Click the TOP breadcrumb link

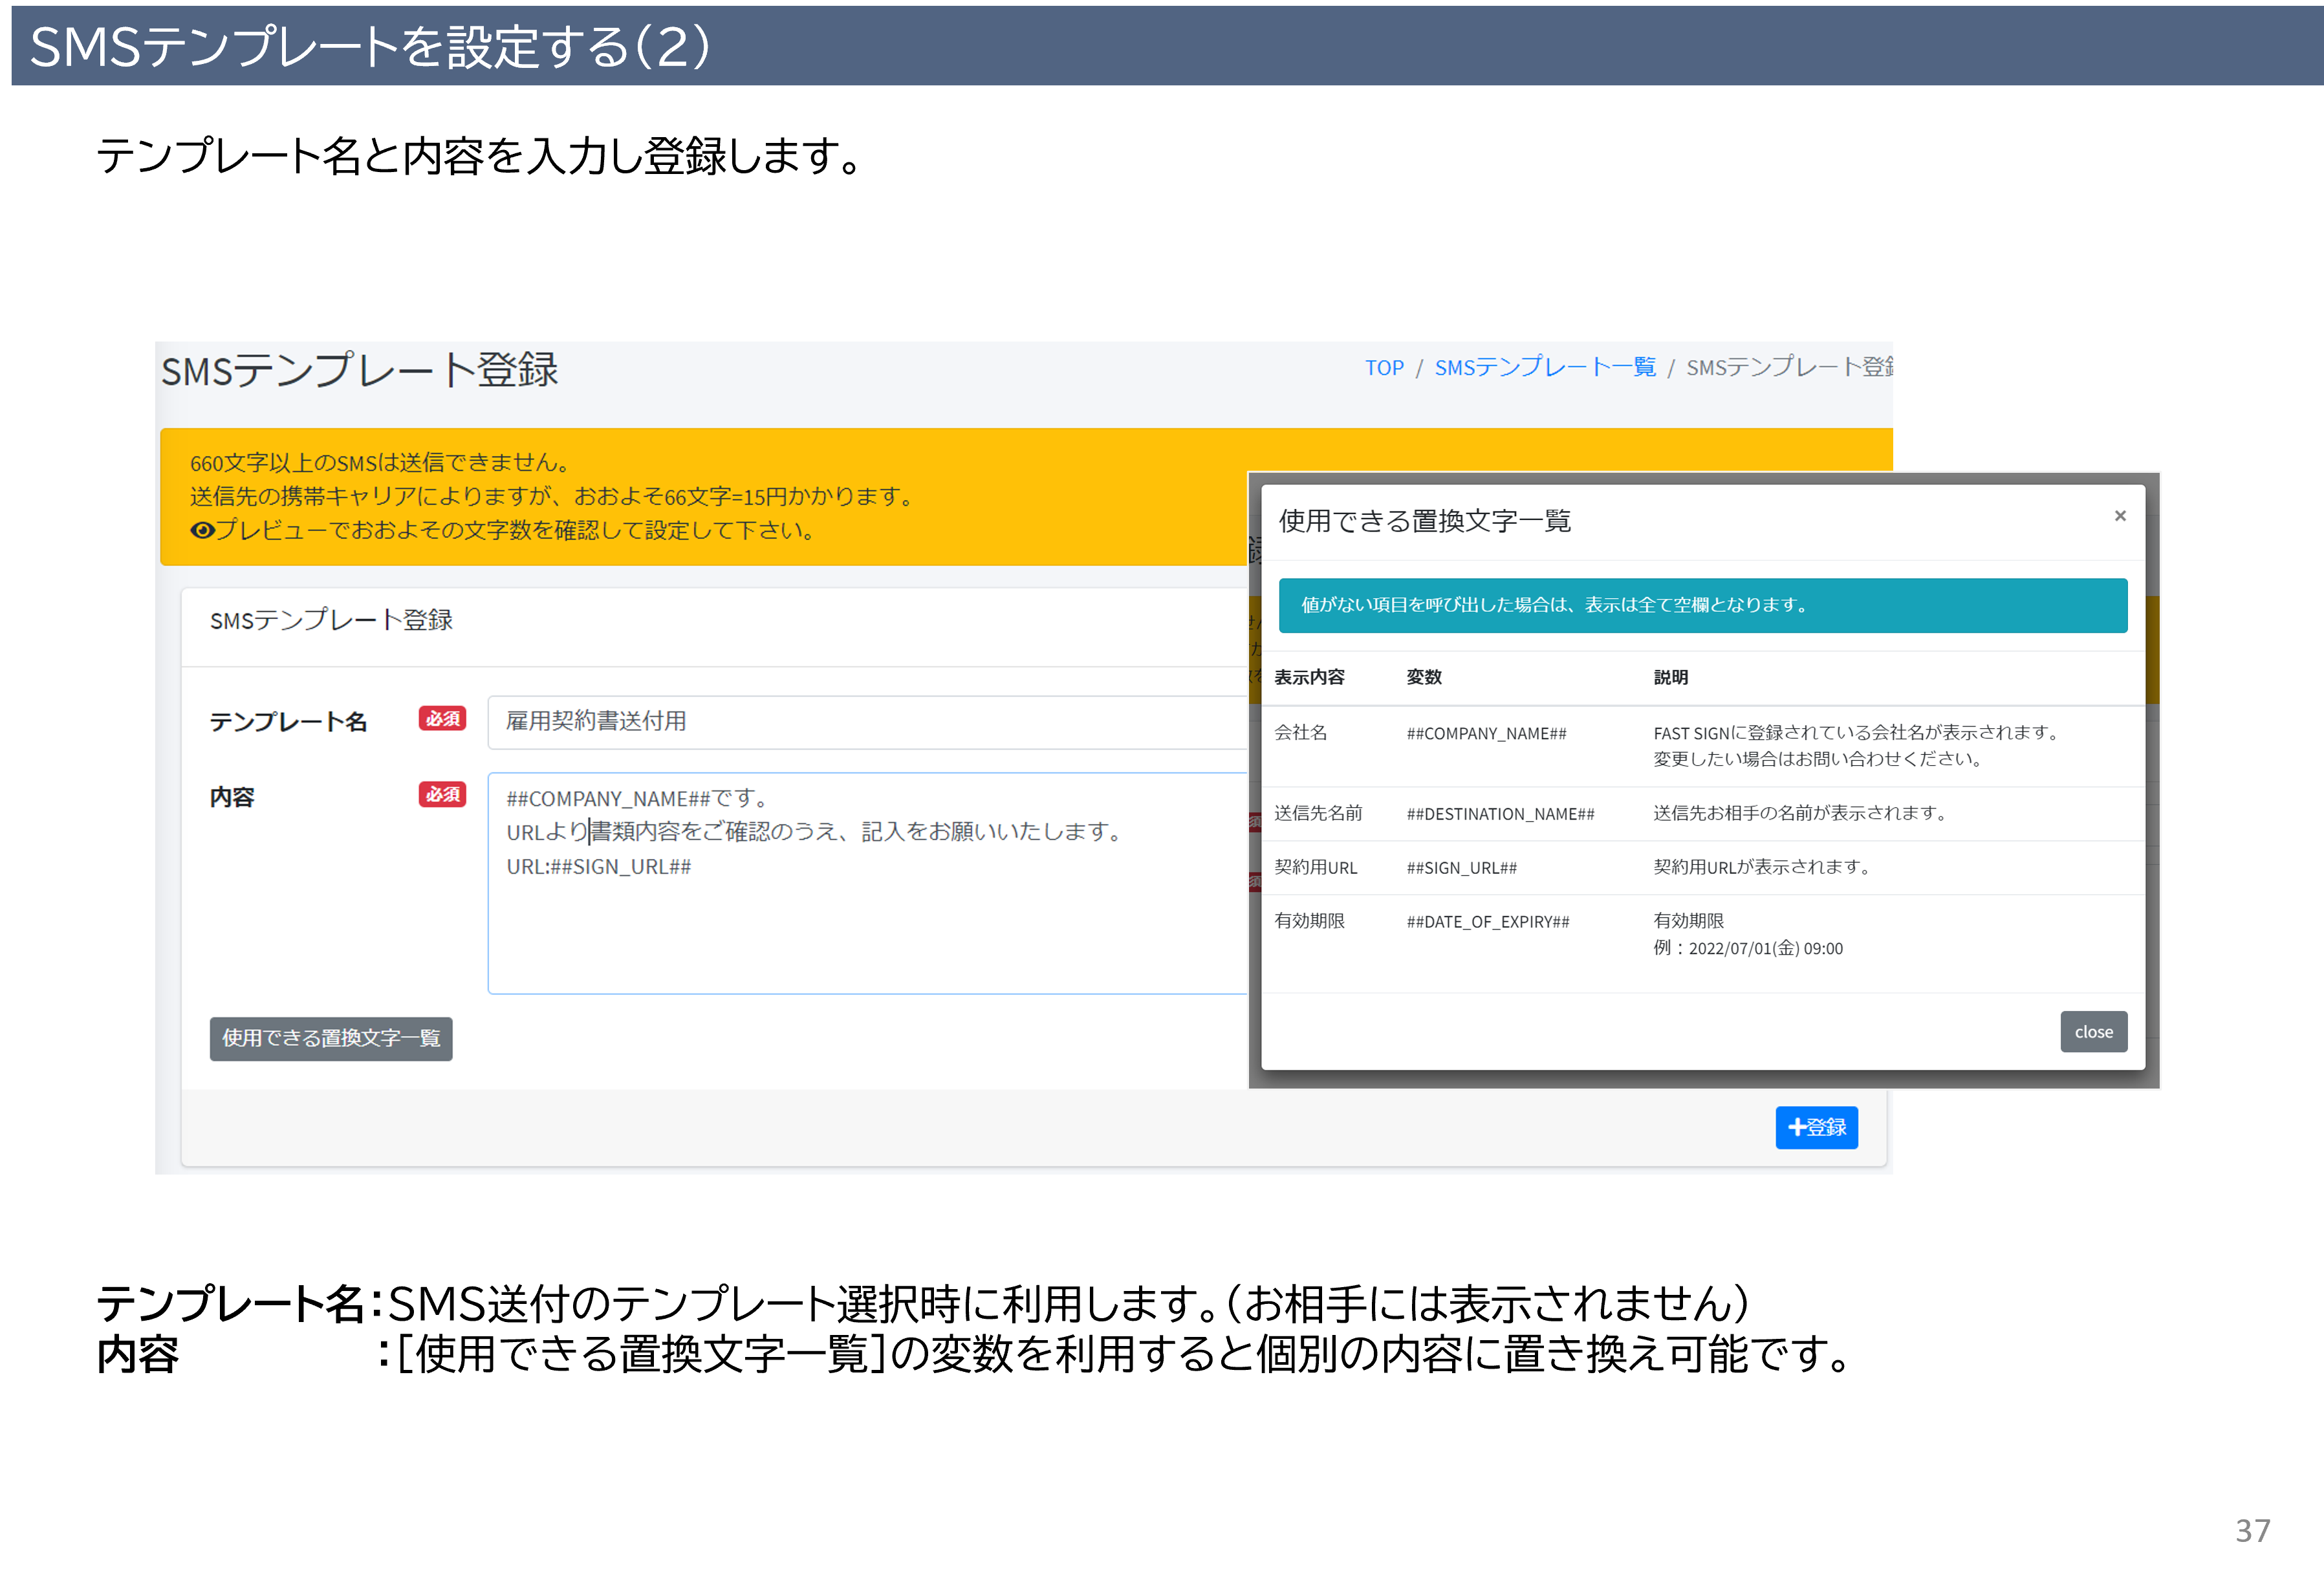pyautogui.click(x=1384, y=368)
